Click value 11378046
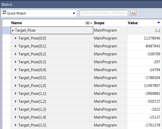Image resolution: width=162 pixels, height=129 pixels. [152, 38]
